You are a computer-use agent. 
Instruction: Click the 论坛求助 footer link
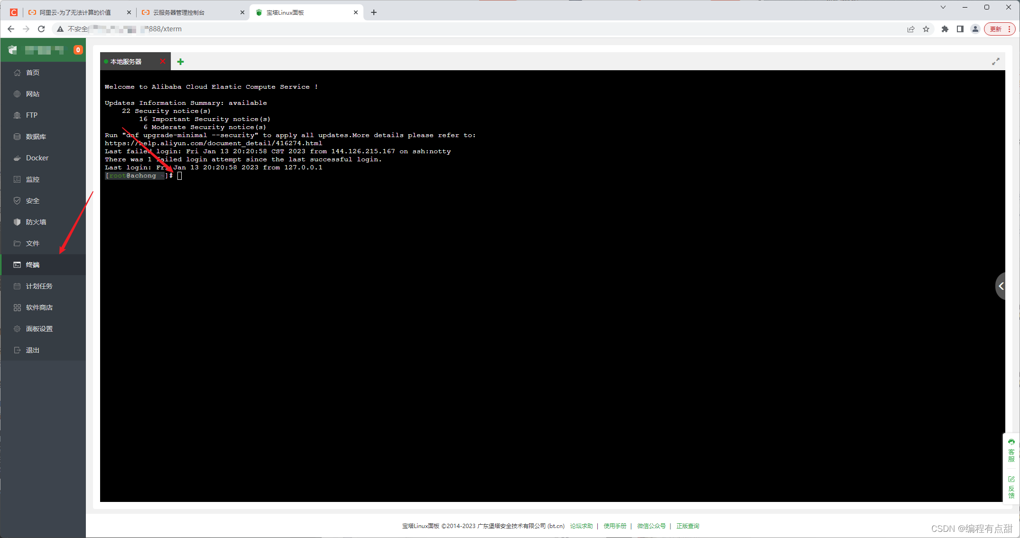click(x=581, y=526)
